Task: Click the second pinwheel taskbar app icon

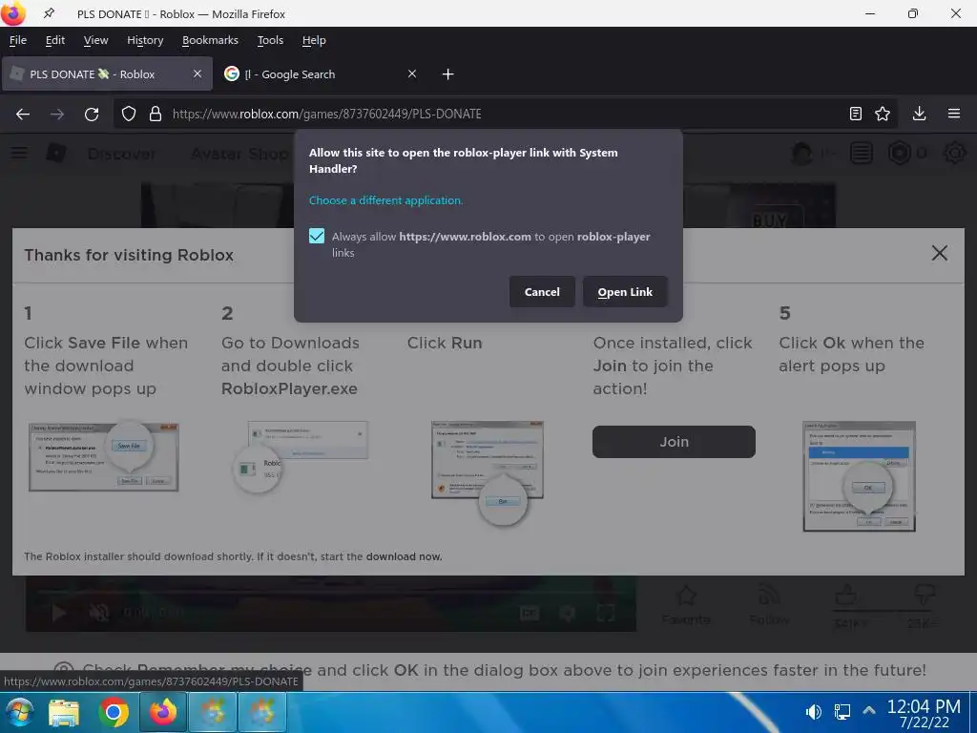Action: pyautogui.click(x=262, y=712)
